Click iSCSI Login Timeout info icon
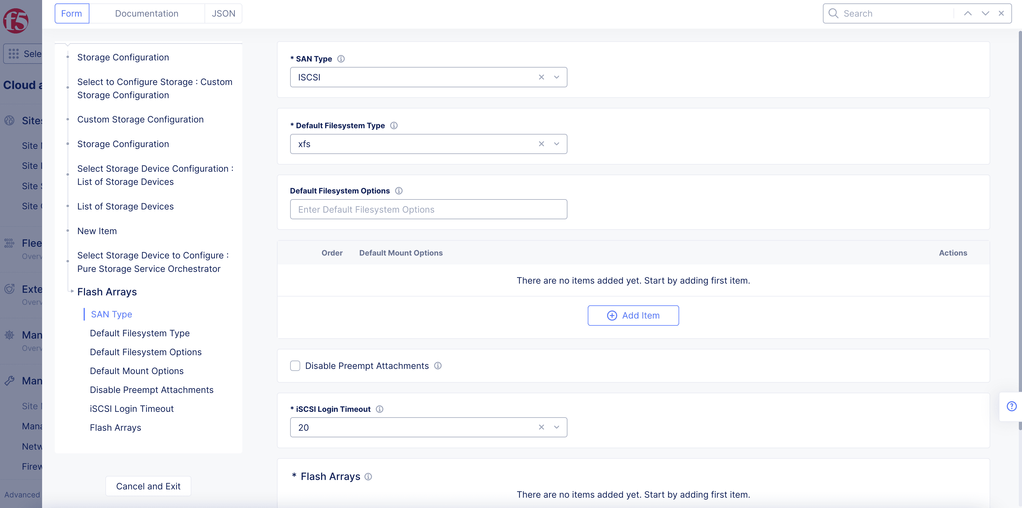Screen dimensions: 1022x508 click(x=379, y=409)
